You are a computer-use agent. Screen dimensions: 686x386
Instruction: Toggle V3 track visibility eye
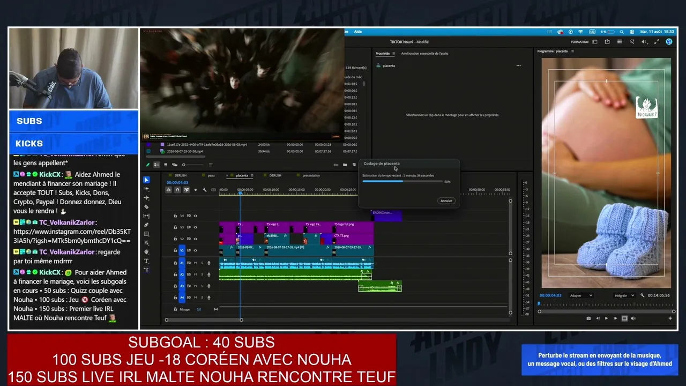[x=195, y=227]
